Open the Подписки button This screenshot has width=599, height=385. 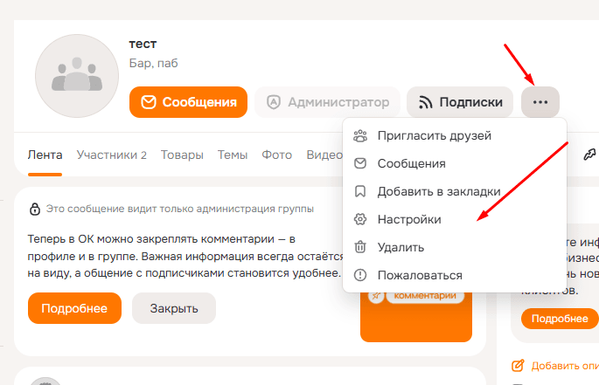[x=460, y=102]
